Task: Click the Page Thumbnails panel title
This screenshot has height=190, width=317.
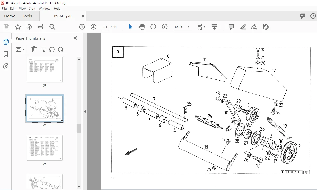Action: coord(30,38)
